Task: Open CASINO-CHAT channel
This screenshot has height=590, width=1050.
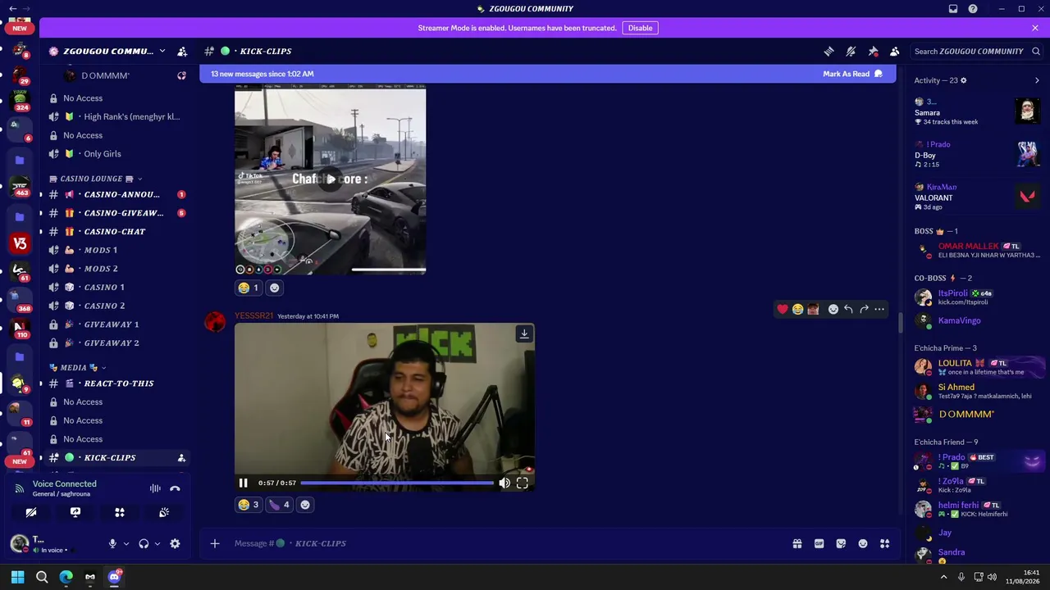Action: (x=116, y=232)
